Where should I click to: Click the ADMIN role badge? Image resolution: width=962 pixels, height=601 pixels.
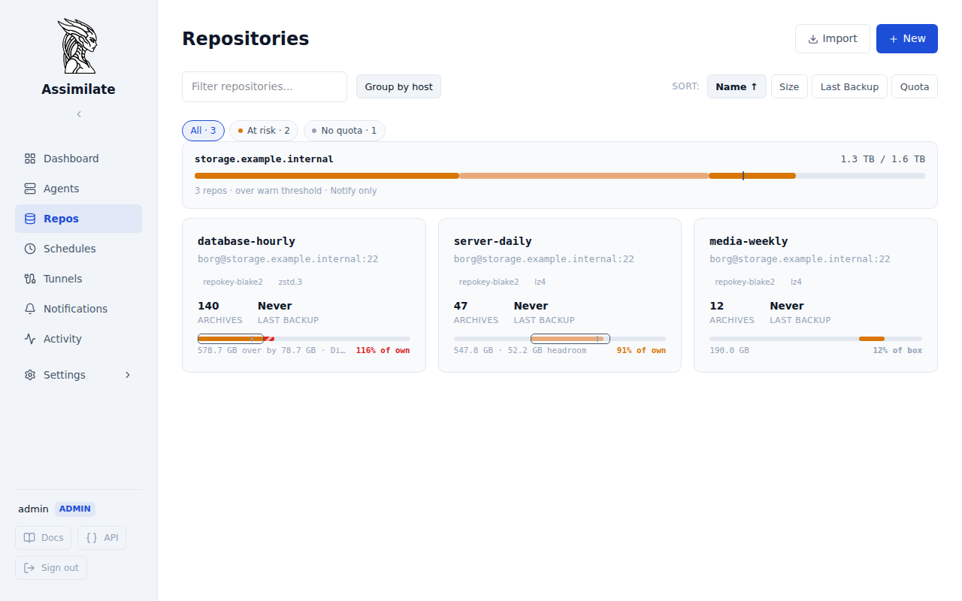click(75, 509)
